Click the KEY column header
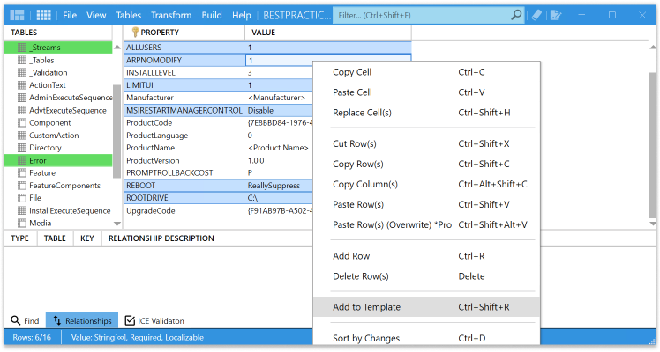The width and height of the screenshot is (660, 352). point(86,238)
